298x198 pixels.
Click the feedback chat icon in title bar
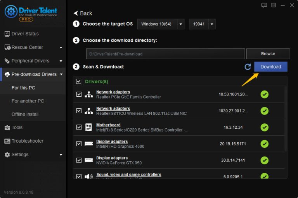[264, 5]
